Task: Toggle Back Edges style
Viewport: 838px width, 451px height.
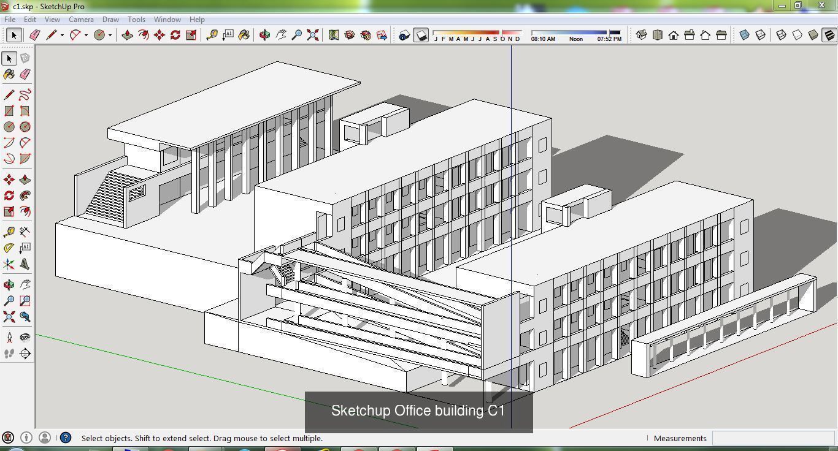Action: pos(760,35)
